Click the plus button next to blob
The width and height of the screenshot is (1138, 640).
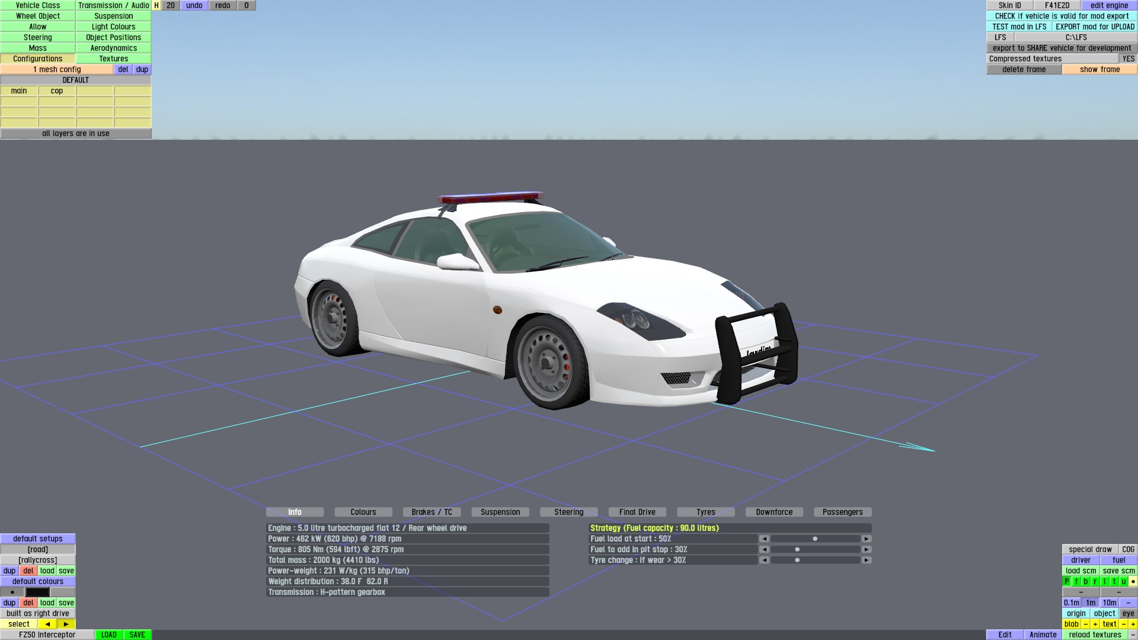pos(1095,624)
